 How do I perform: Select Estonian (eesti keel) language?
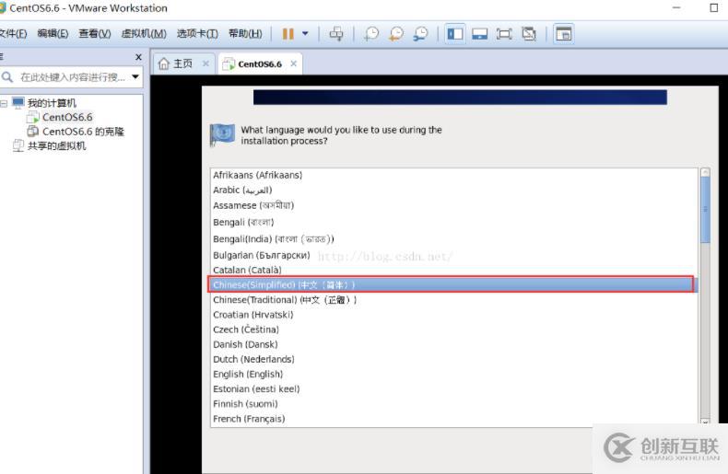pyautogui.click(x=453, y=388)
